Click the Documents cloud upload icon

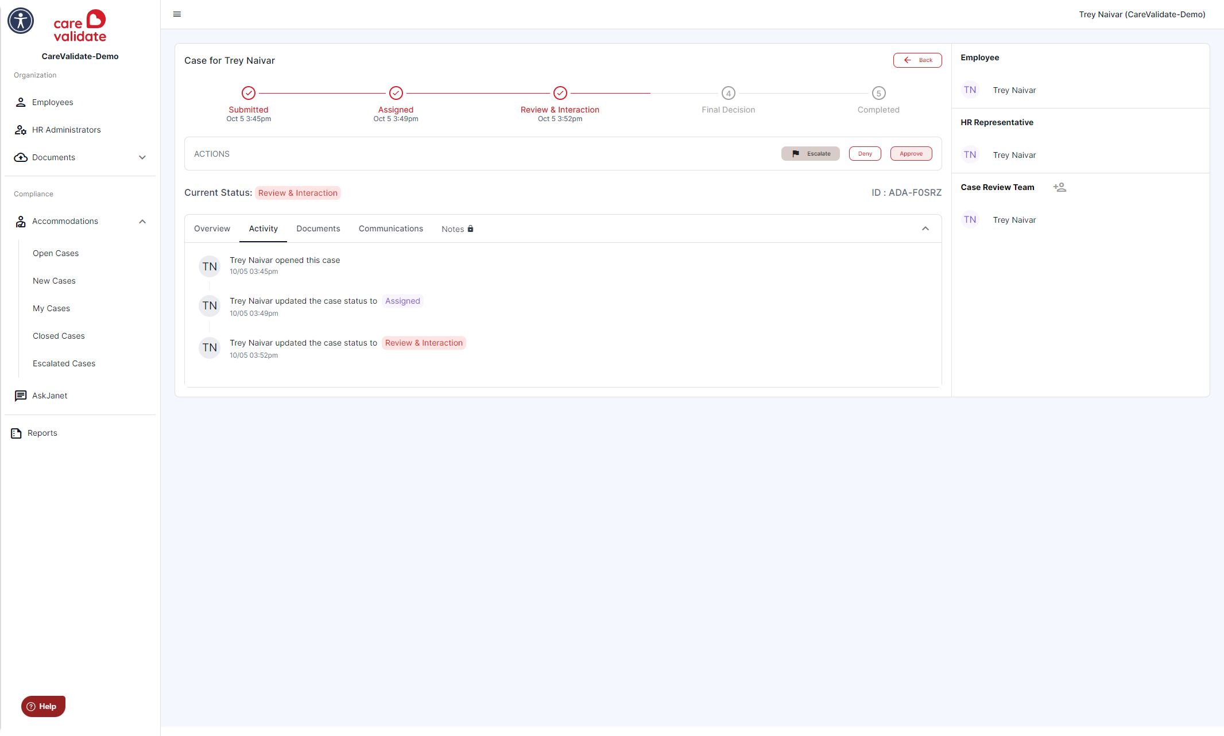pos(21,157)
